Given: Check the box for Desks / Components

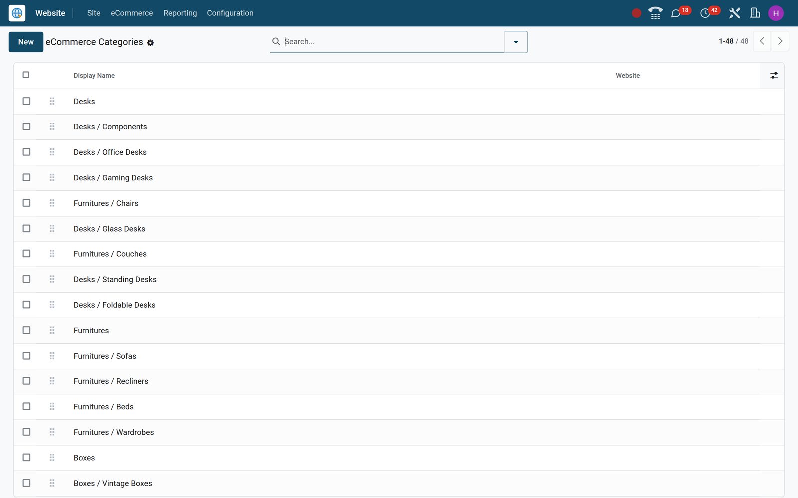Looking at the screenshot, I should [26, 126].
